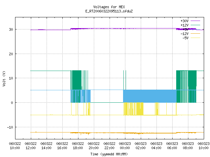Click the purple +30V legend line sample

pyautogui.click(x=196, y=21)
